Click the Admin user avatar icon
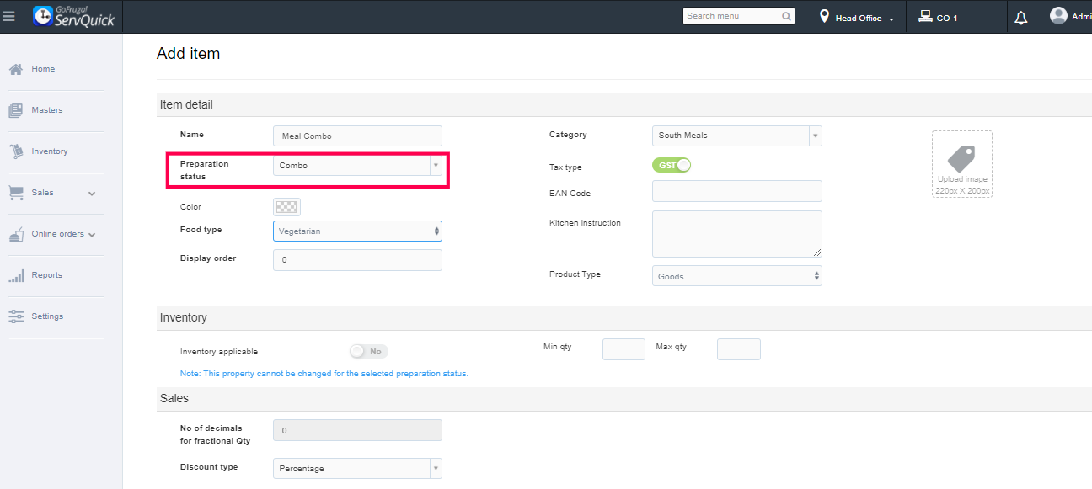 coord(1058,16)
